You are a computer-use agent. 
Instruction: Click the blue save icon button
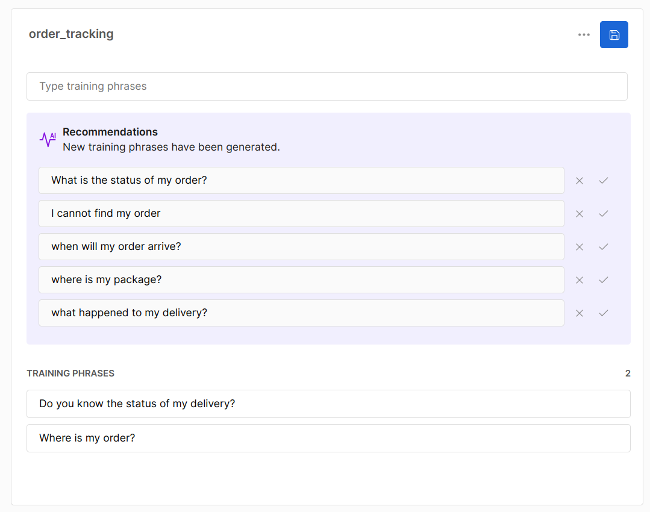pos(614,35)
